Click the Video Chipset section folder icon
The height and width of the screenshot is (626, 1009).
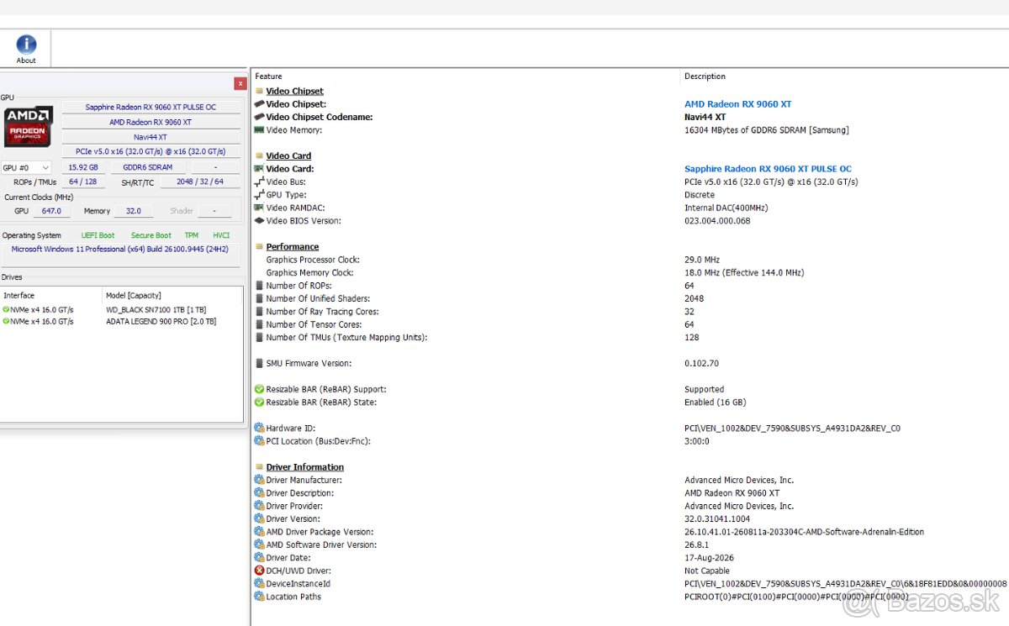259,91
